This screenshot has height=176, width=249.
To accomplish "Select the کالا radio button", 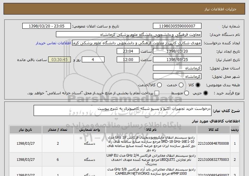I will pos(198,85).
